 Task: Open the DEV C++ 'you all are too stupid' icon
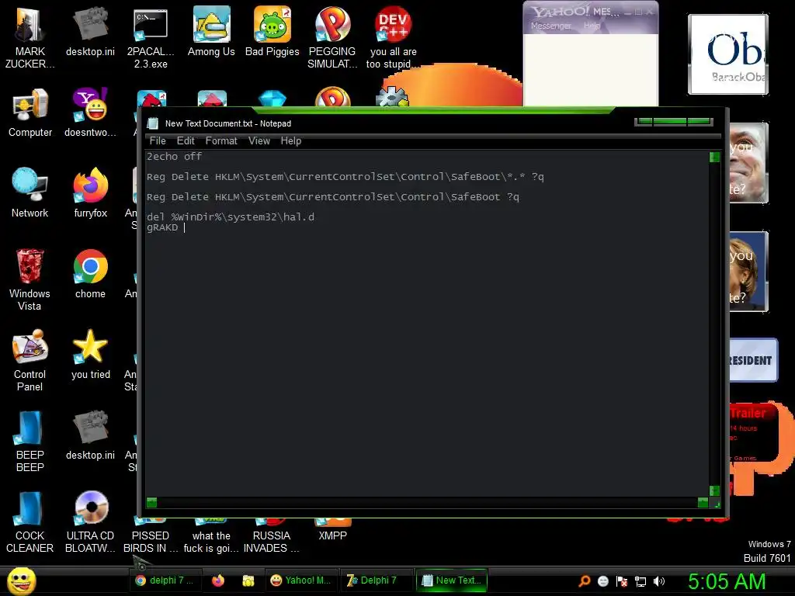pos(393,36)
